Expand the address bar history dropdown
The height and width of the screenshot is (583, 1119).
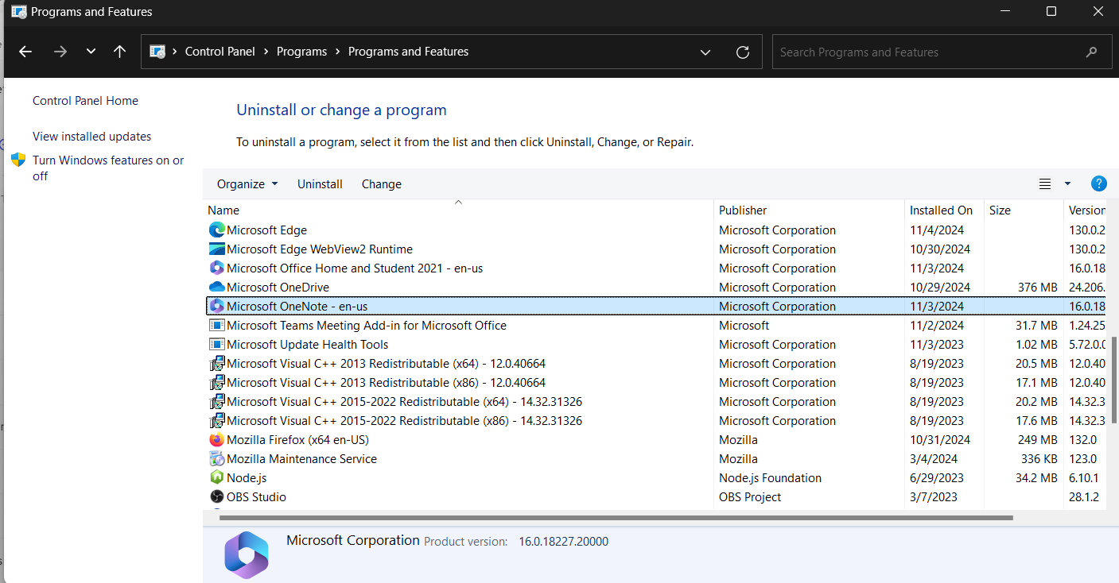[705, 52]
